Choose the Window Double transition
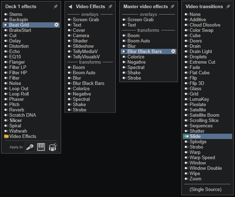This screenshot has height=197, width=235. click(206, 168)
